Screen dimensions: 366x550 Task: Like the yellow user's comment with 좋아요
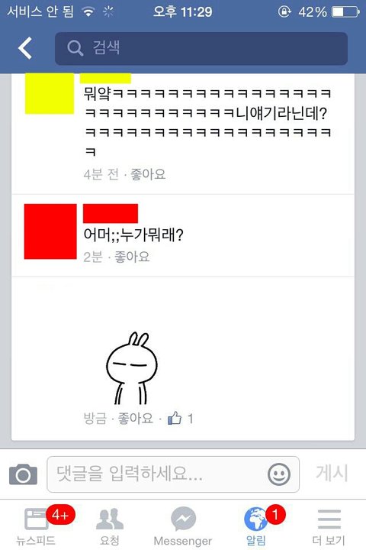point(148,174)
